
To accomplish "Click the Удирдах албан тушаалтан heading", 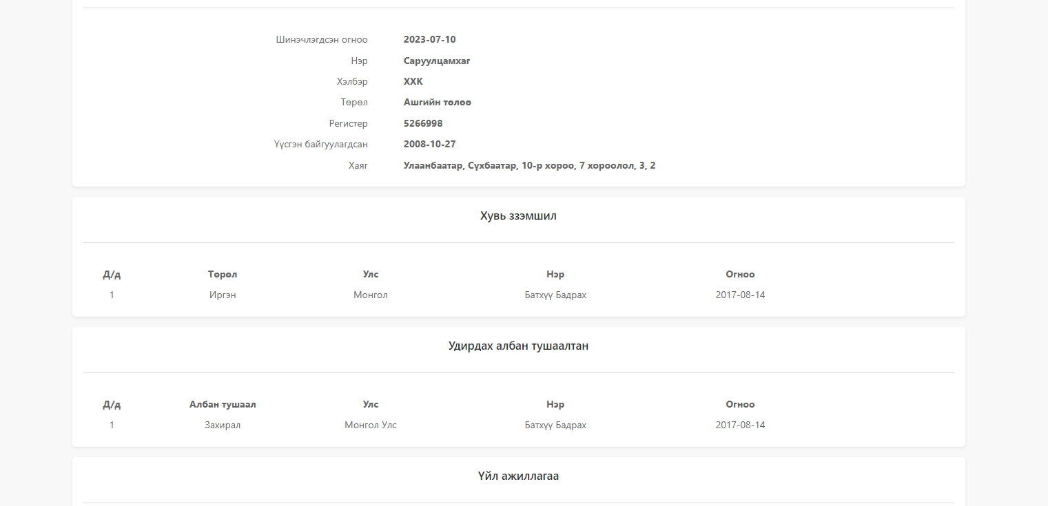I will [x=518, y=346].
